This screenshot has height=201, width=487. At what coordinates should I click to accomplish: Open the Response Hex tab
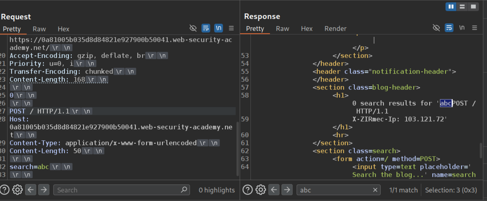coord(307,29)
